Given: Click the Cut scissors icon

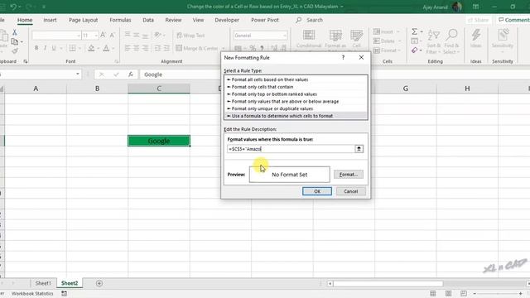Looking at the screenshot, I should point(15,32).
